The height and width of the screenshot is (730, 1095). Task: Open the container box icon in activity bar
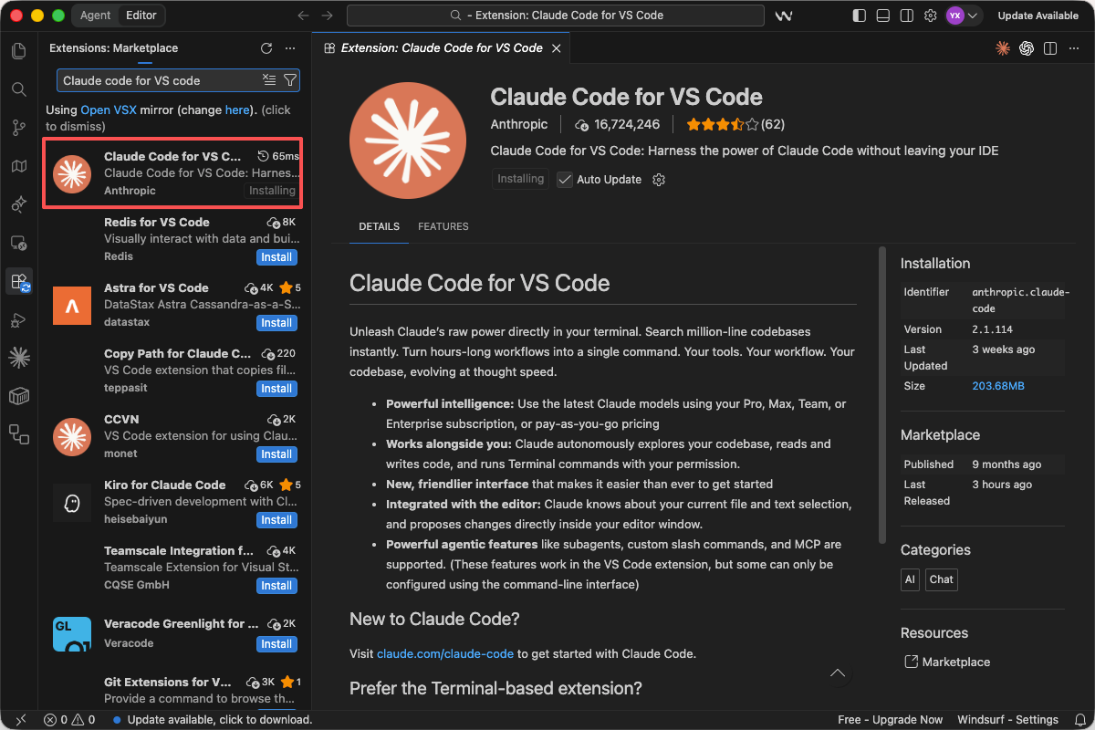pyautogui.click(x=18, y=396)
